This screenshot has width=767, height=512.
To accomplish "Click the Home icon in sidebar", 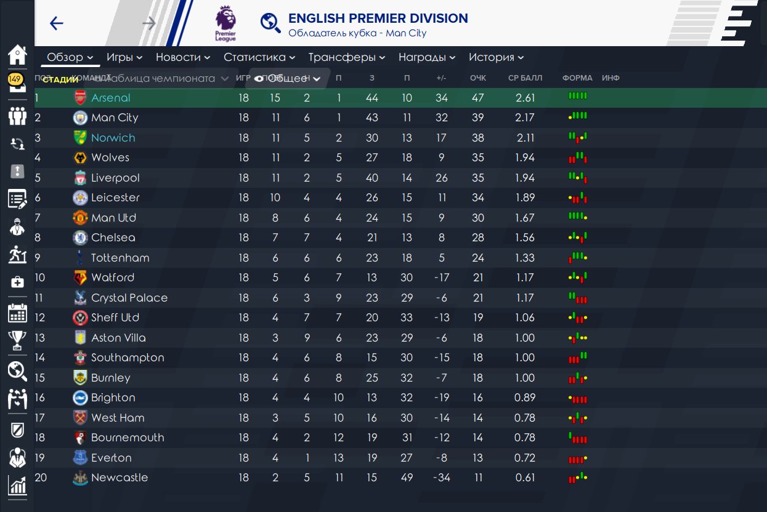I will 17,55.
